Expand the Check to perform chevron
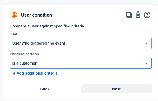Viewport: 158px width, 101px height. [x=146, y=63]
